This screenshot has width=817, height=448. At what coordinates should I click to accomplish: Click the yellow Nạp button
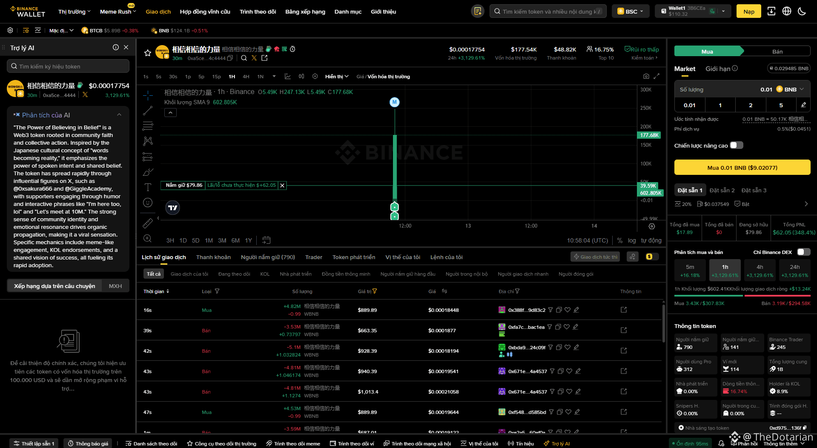(749, 11)
